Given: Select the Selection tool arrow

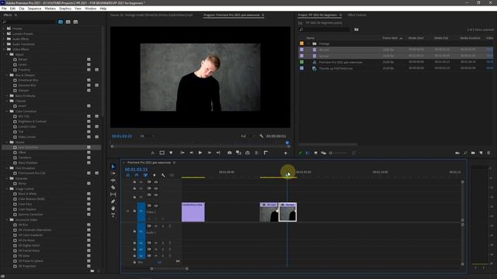Looking at the screenshot, I should [113, 167].
